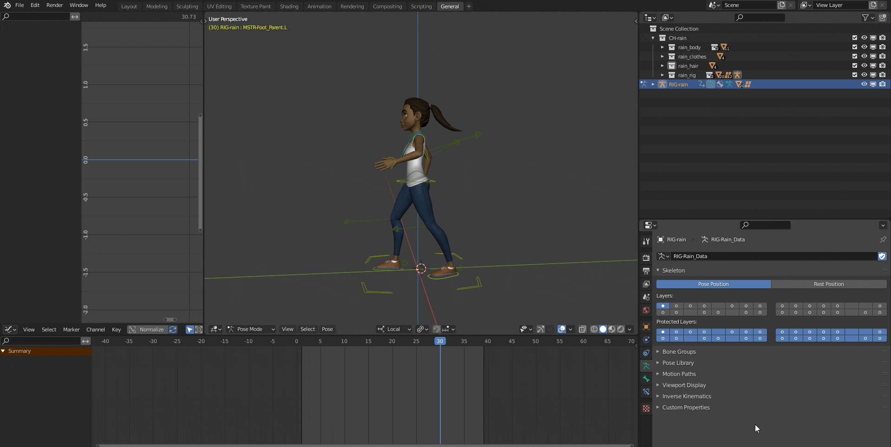Open the Render menu
Image resolution: width=891 pixels, height=447 pixels.
click(x=54, y=5)
